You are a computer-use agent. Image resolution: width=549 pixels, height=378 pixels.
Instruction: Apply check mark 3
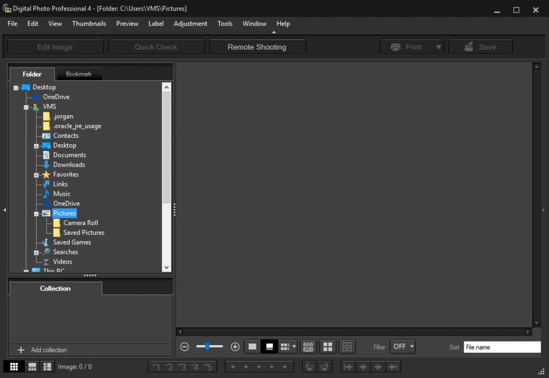(x=182, y=367)
